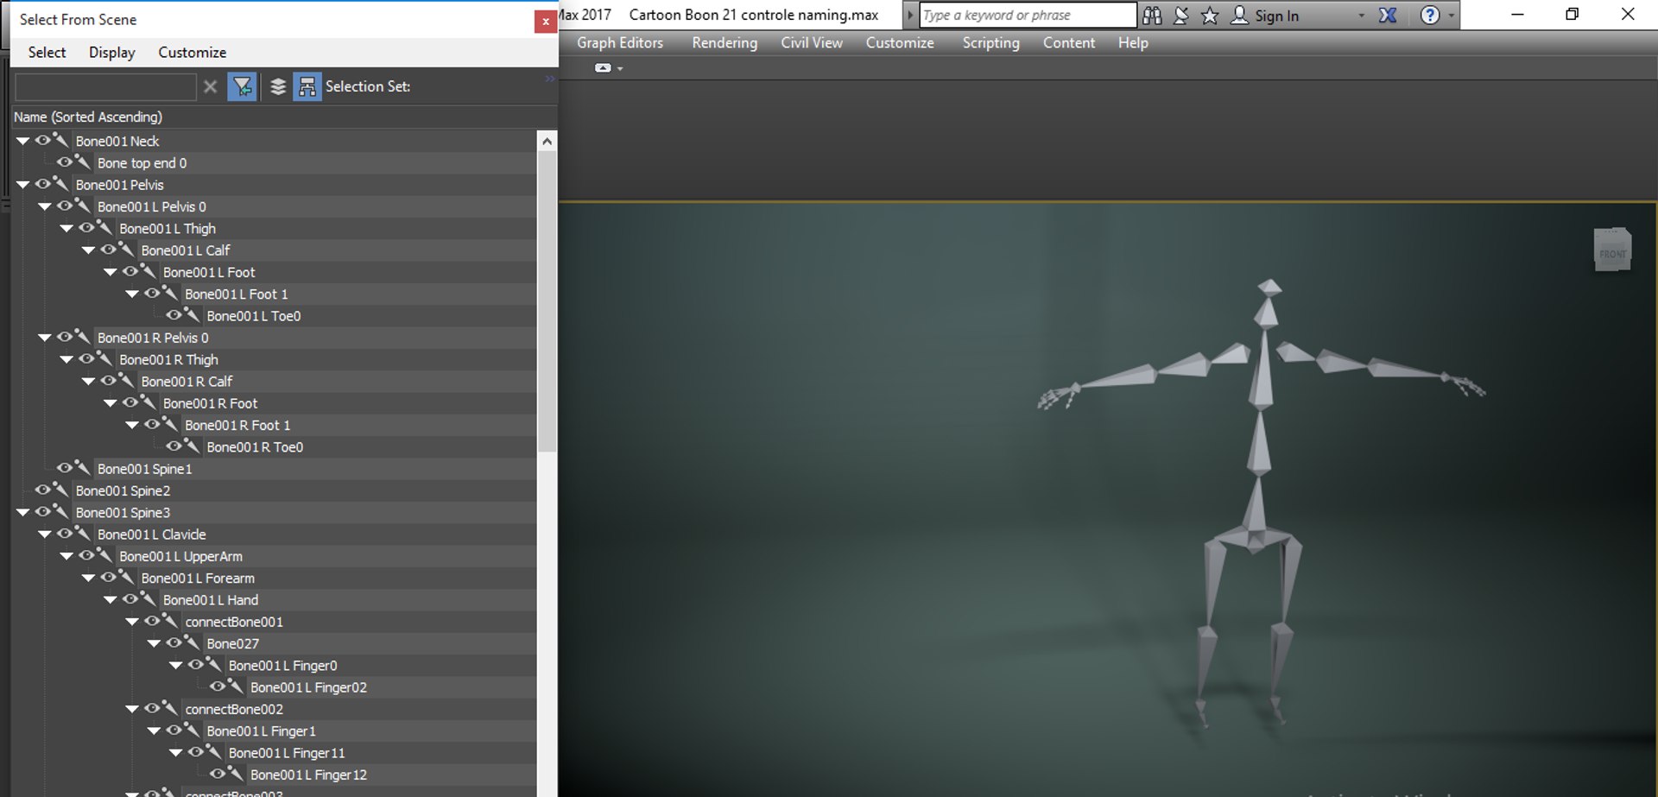Click the scroll up arrow of the bone list
This screenshot has width=1658, height=797.
[547, 141]
